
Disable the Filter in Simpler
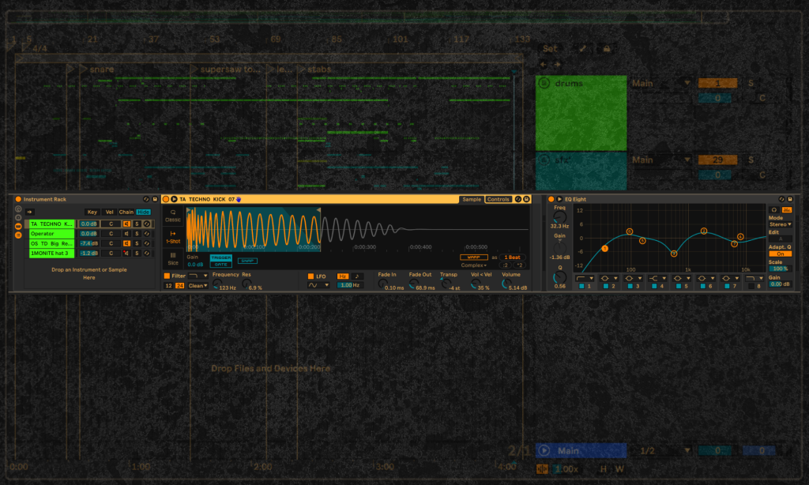click(x=167, y=276)
